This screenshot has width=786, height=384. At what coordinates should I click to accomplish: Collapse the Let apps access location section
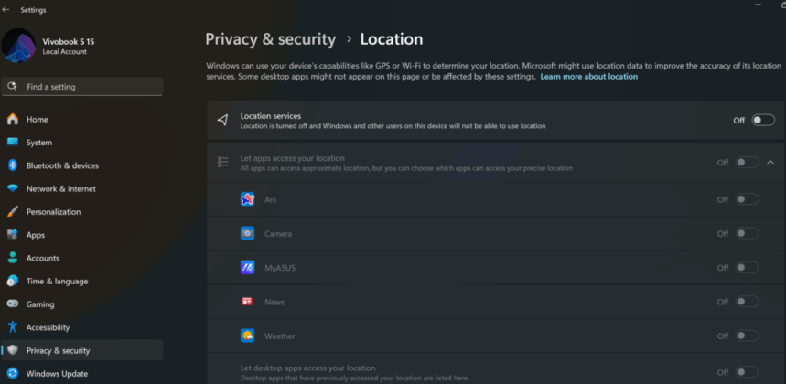click(x=770, y=162)
